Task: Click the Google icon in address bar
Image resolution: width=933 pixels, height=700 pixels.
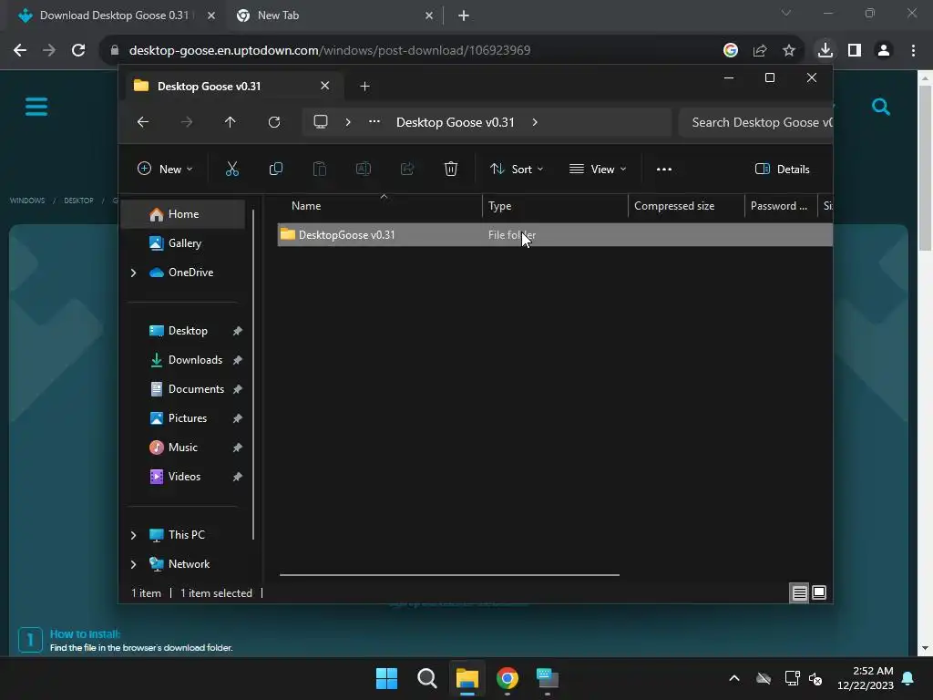Action: point(731,51)
